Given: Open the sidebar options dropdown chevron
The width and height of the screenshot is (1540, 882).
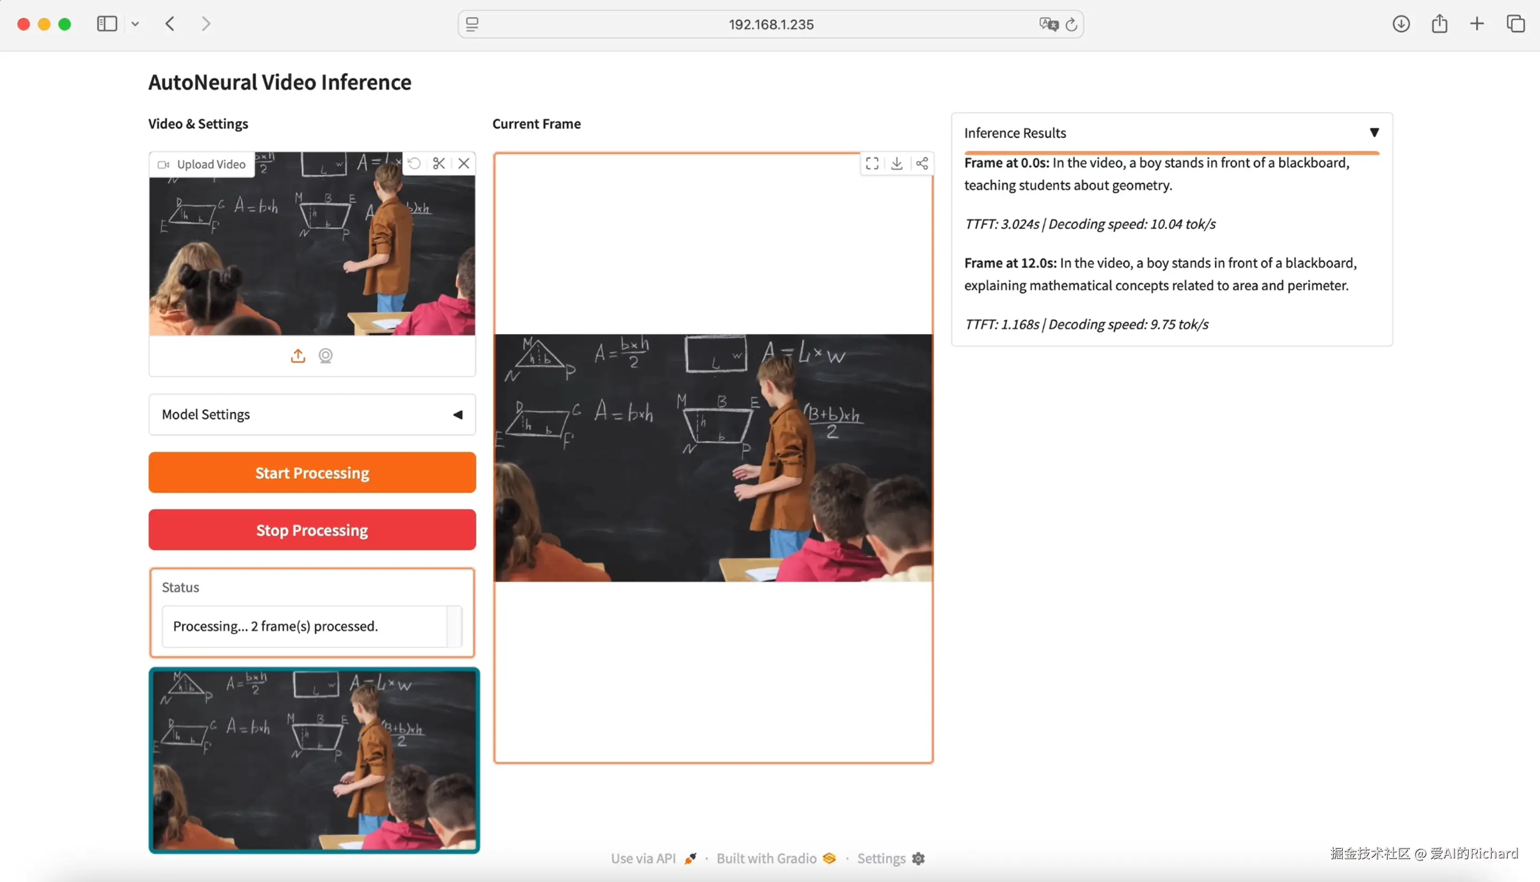Looking at the screenshot, I should point(135,24).
